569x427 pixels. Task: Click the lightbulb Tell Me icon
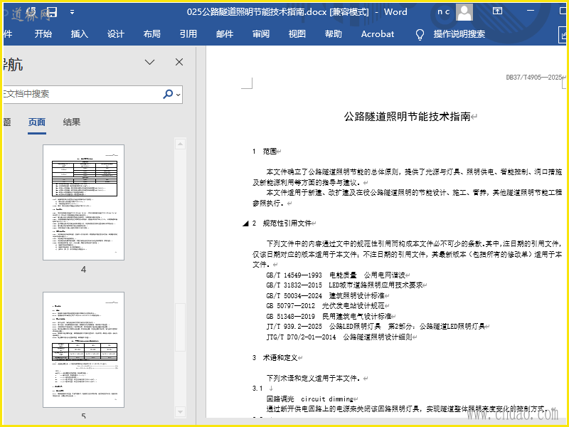420,34
